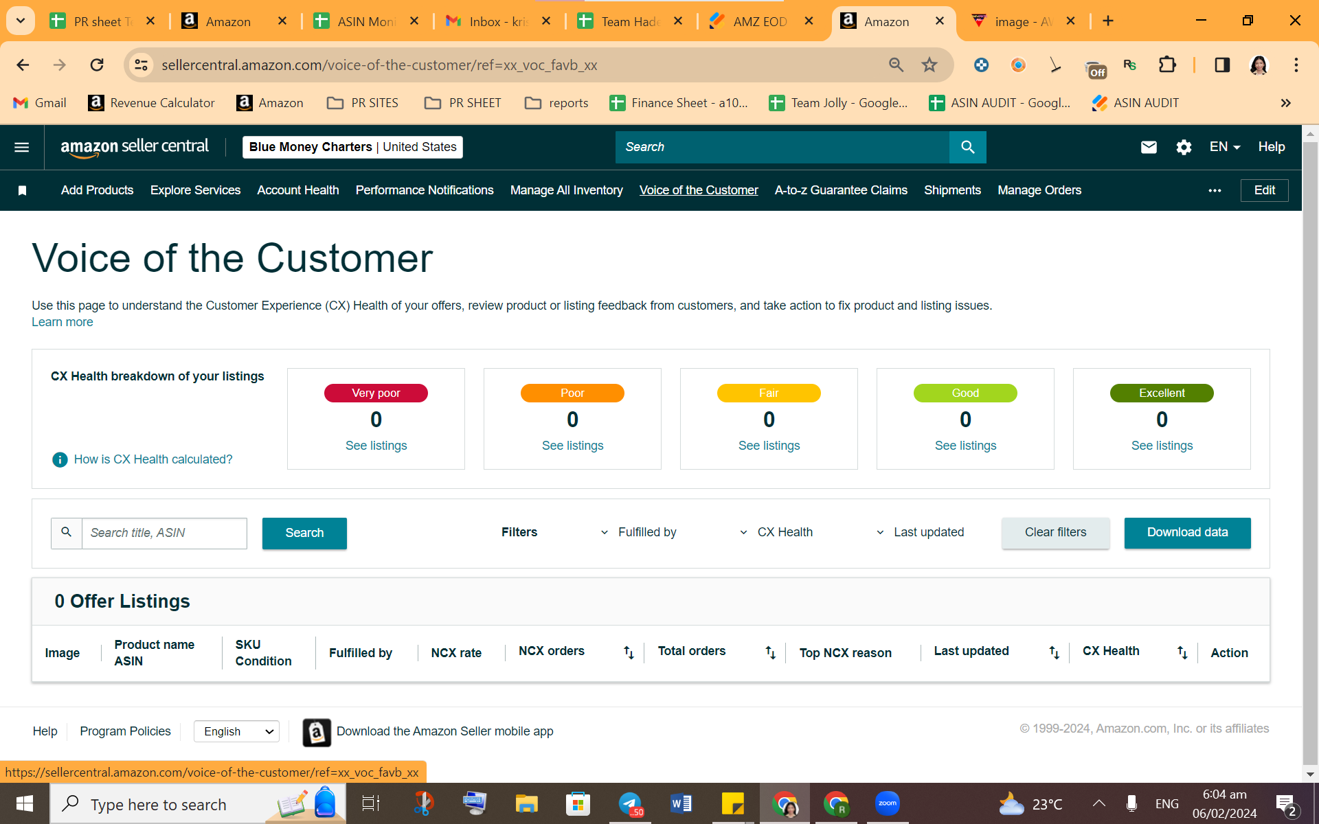The width and height of the screenshot is (1319, 824).
Task: Click the zoom magnifier in address bar
Action: (896, 65)
